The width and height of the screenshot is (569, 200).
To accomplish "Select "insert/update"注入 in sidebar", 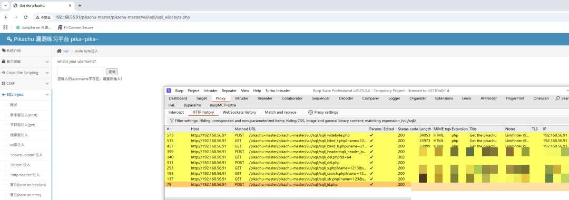I will [x=26, y=155].
